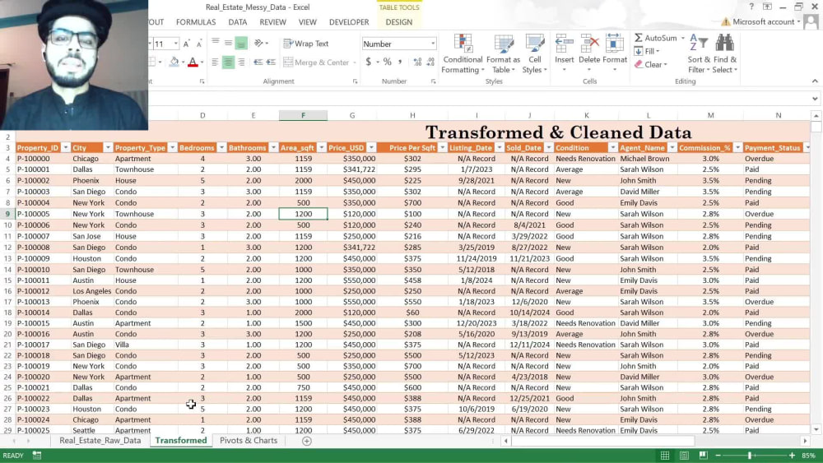Click the zoom in plus button
Screen dimensions: 823x463
(x=792, y=456)
